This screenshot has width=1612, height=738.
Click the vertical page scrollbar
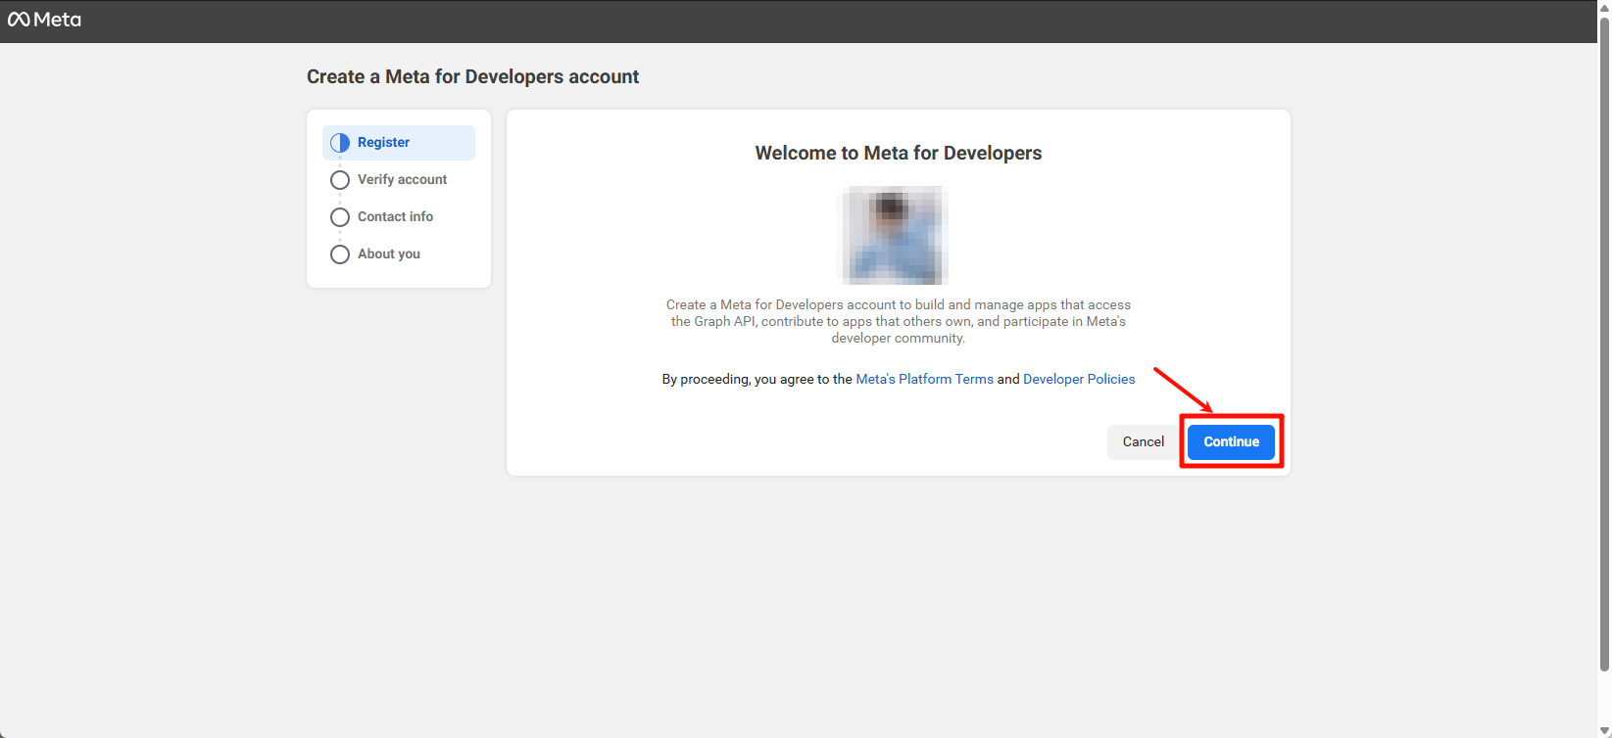tap(1603, 343)
